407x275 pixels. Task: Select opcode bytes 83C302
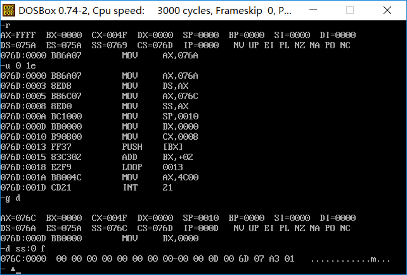(x=67, y=157)
